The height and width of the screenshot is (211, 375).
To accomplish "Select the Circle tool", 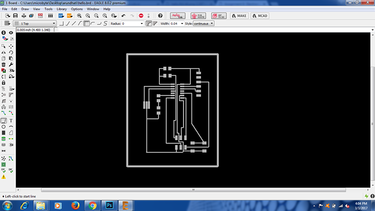I will pyautogui.click(x=4, y=127).
